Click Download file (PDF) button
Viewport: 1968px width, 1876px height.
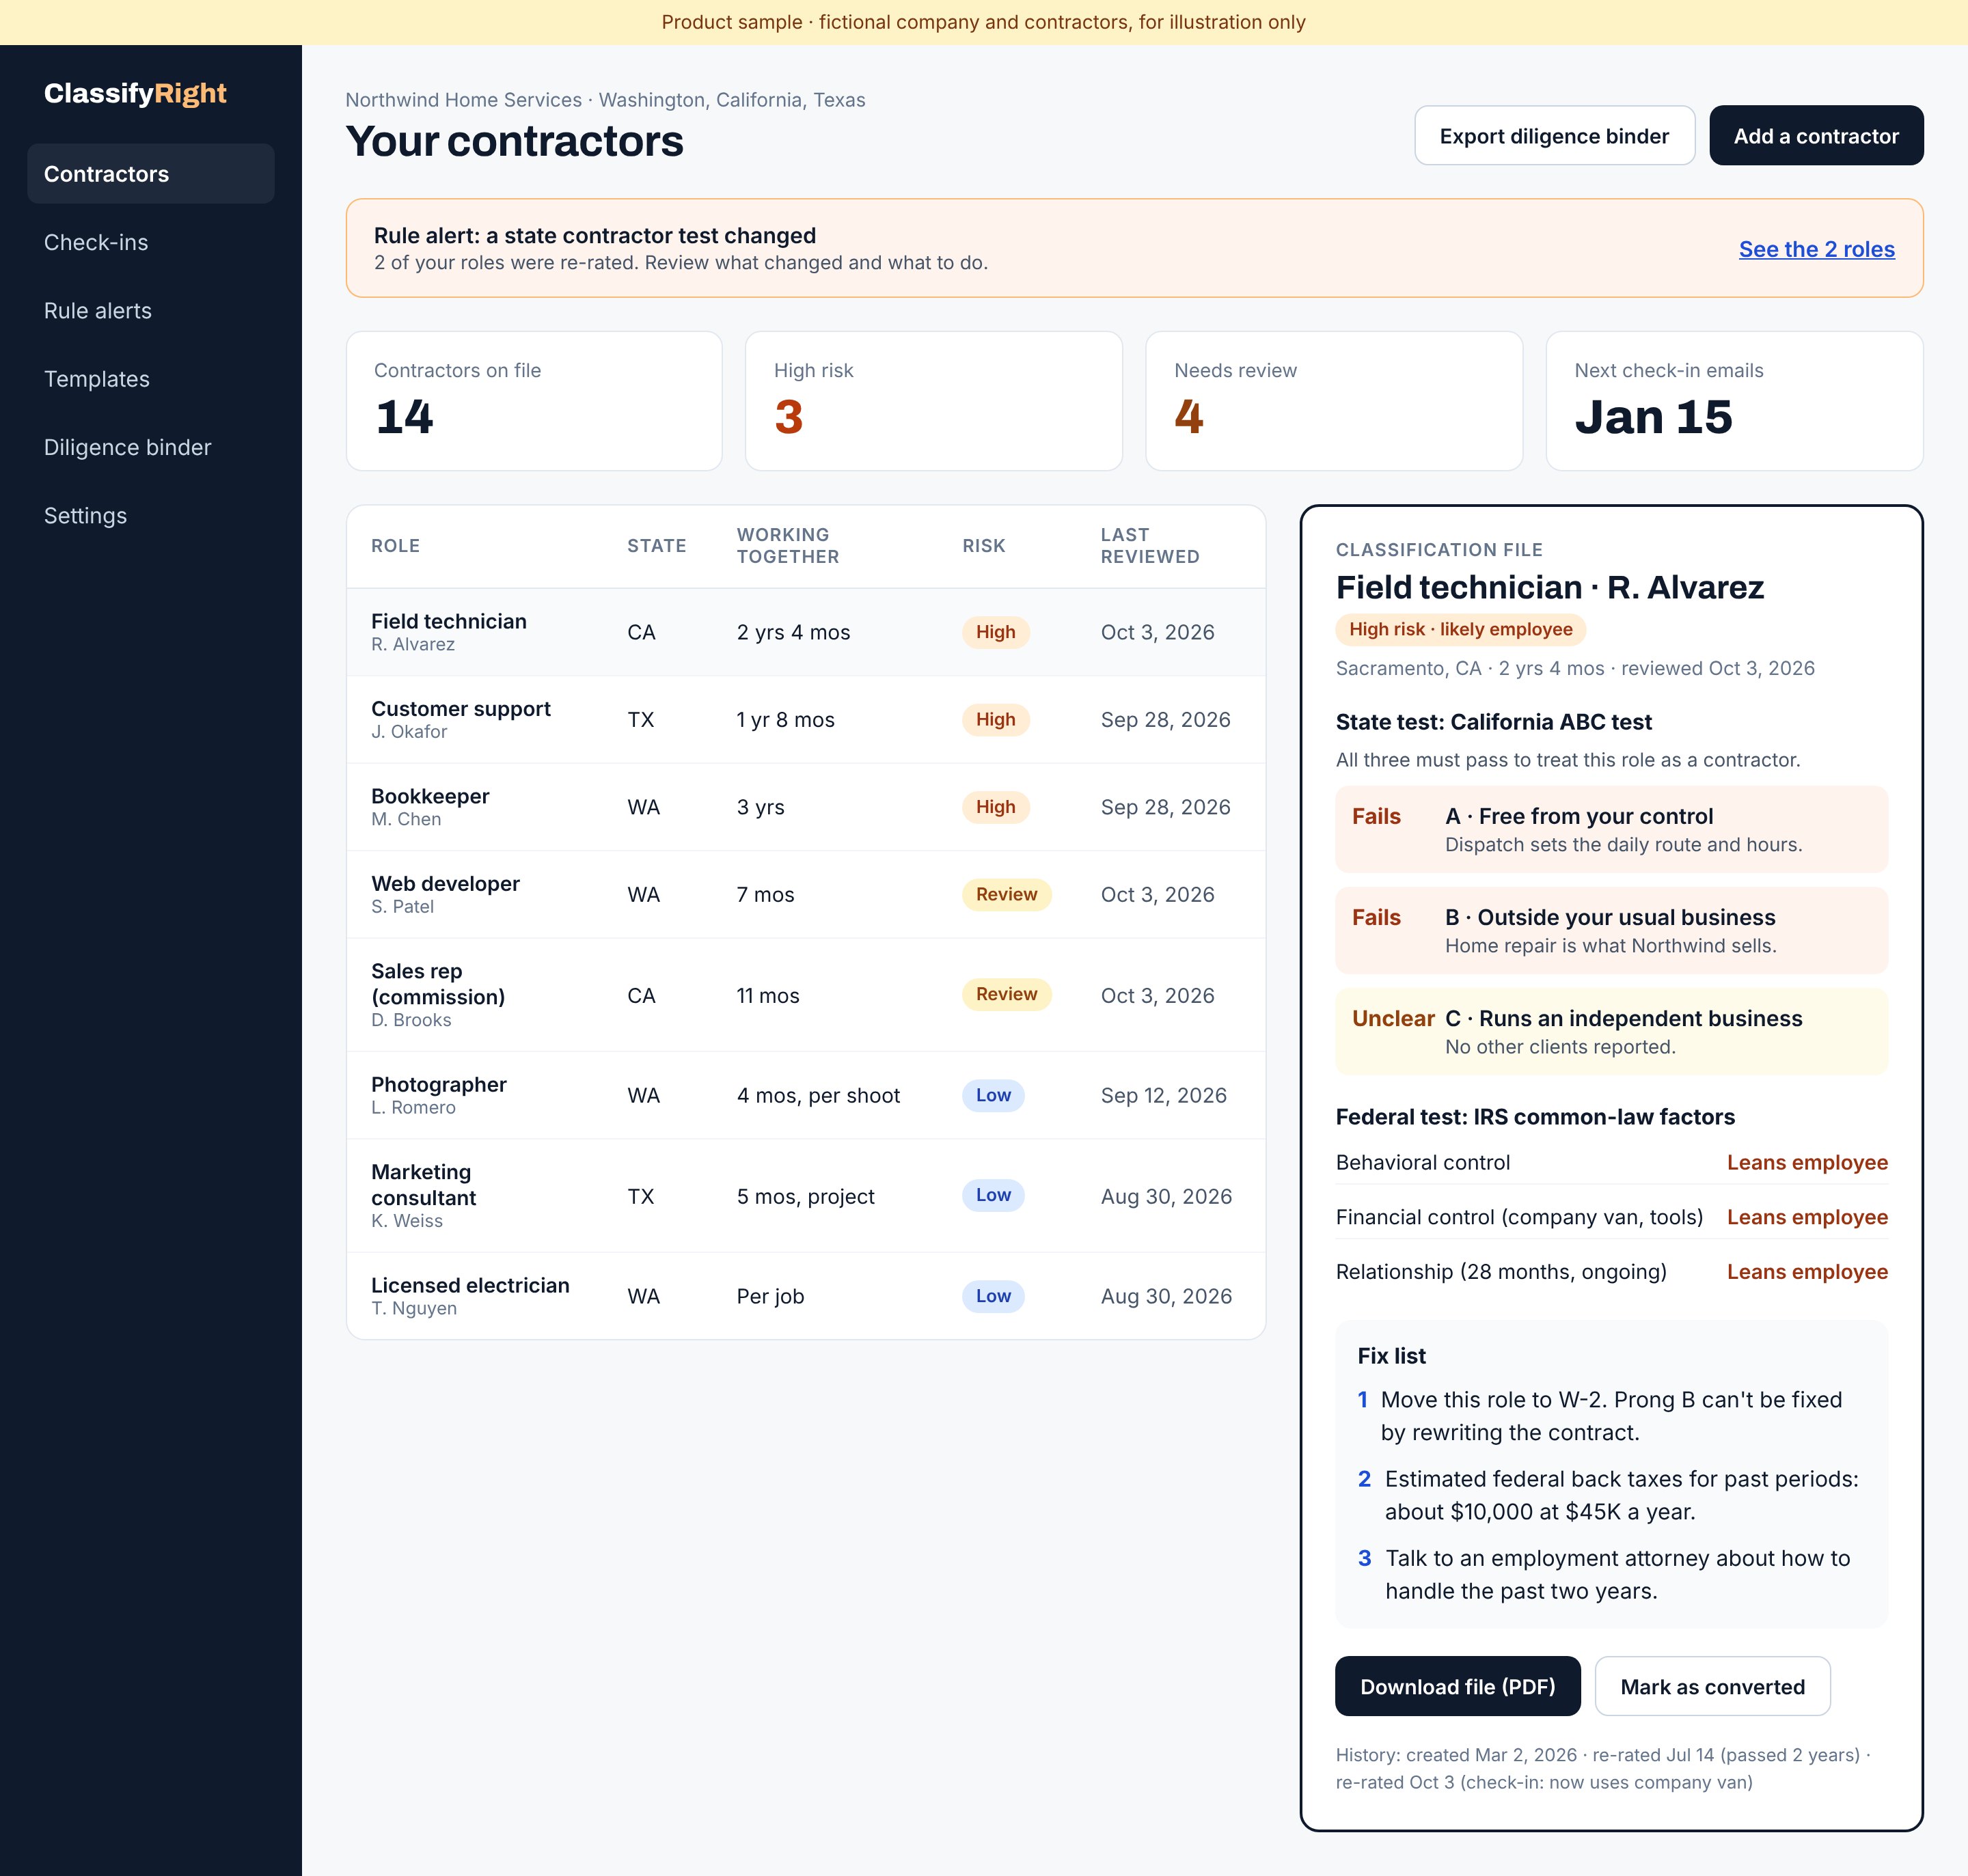[x=1458, y=1686]
